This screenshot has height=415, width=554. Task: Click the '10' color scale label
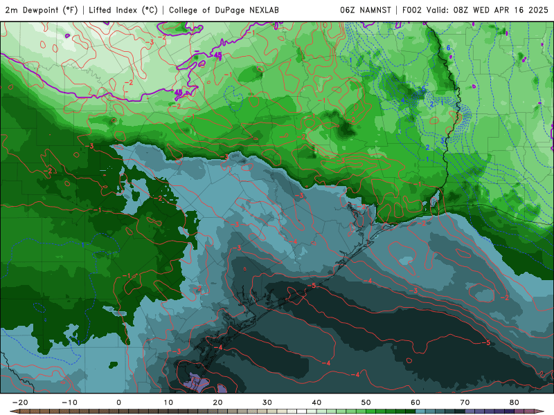(x=168, y=403)
